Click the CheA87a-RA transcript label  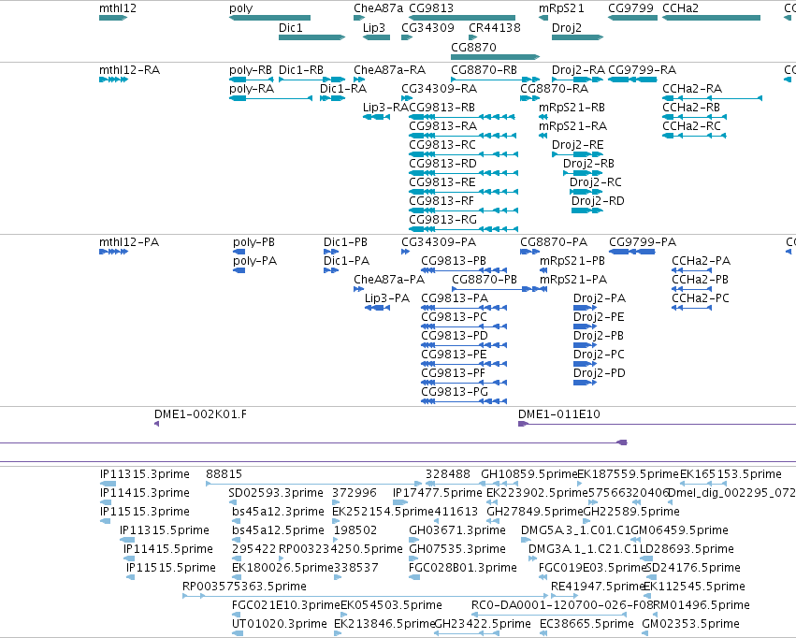click(x=389, y=70)
